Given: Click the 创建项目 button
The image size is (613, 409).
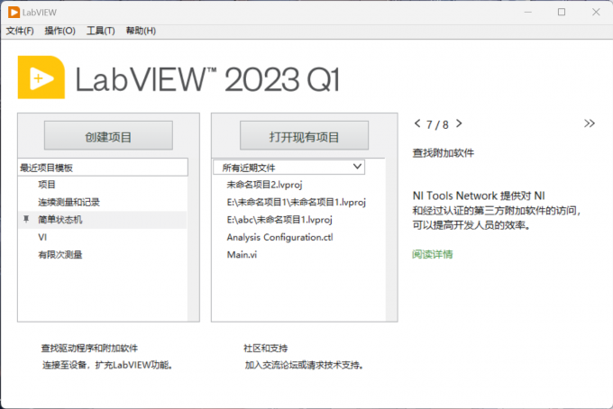Looking at the screenshot, I should [x=108, y=135].
